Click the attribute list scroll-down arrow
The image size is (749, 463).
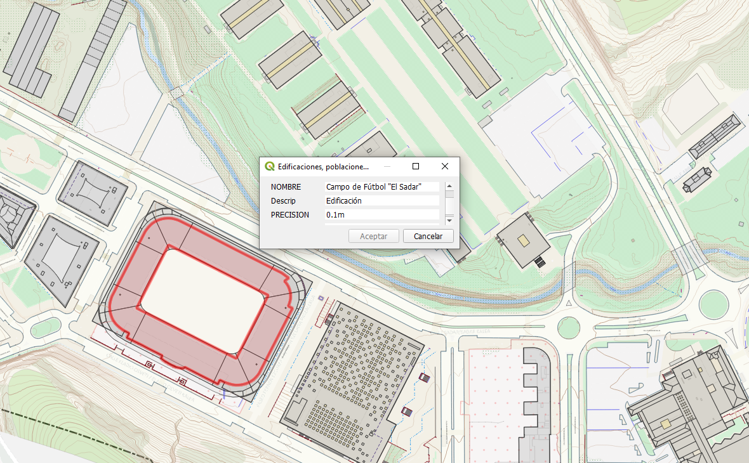pos(449,220)
